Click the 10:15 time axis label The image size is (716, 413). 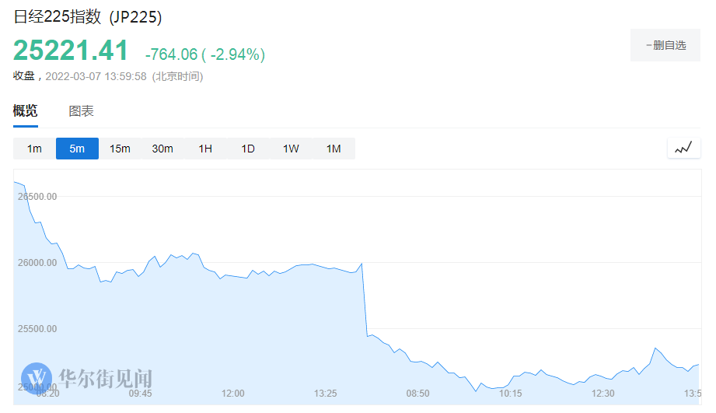510,394
